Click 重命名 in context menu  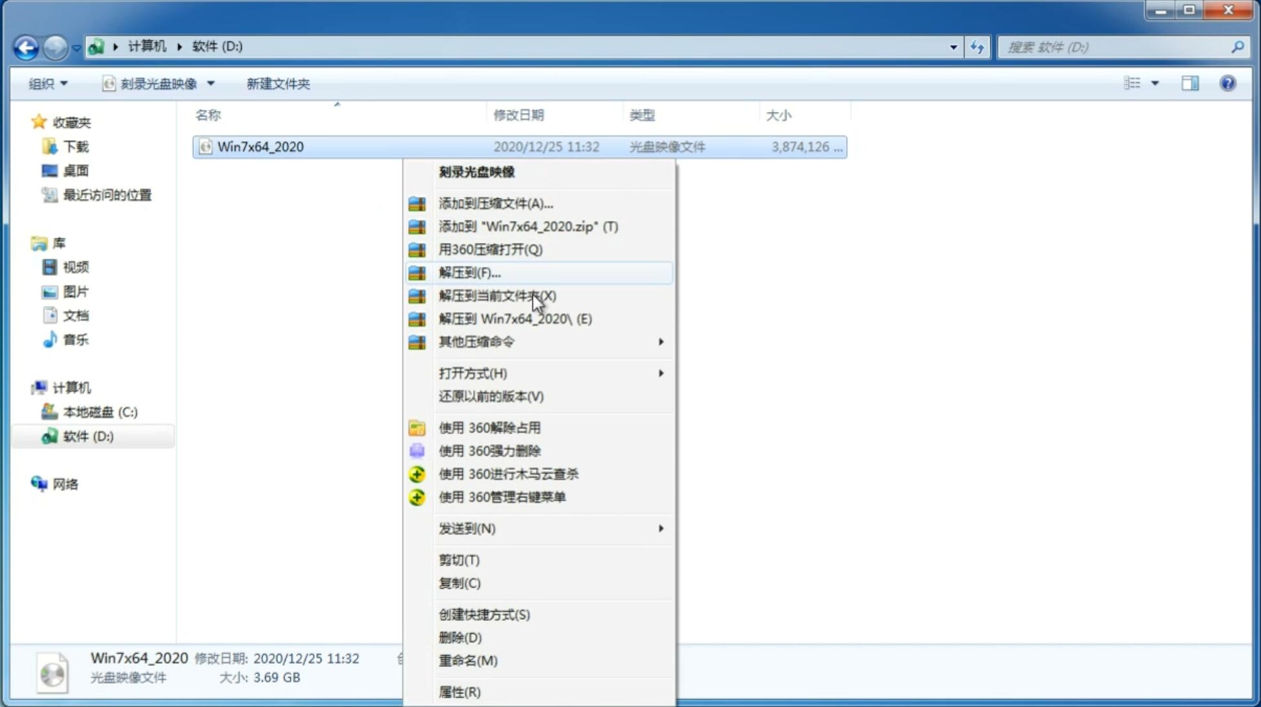pos(468,660)
